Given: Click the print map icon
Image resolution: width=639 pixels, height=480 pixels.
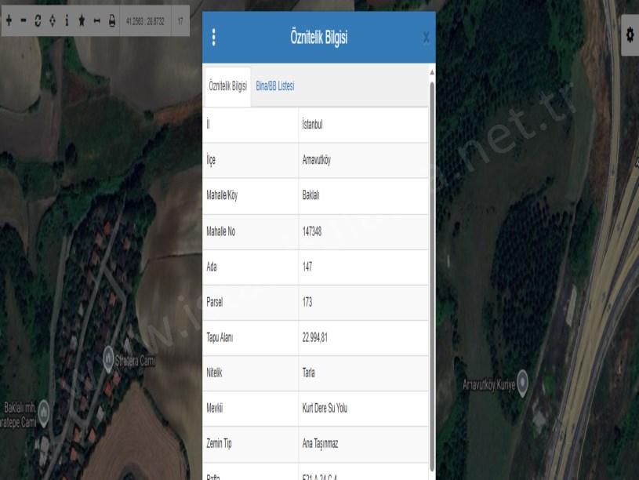Looking at the screenshot, I should click(x=111, y=20).
